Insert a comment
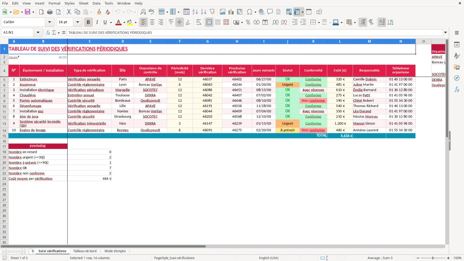Image resolution: width=464 pixels, height=261 pixels. pyautogui.click(x=270, y=12)
